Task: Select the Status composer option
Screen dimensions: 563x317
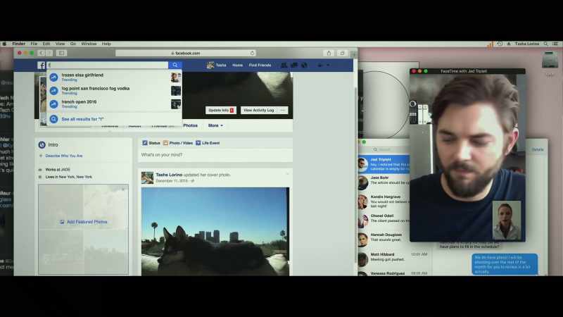Action: tap(151, 143)
